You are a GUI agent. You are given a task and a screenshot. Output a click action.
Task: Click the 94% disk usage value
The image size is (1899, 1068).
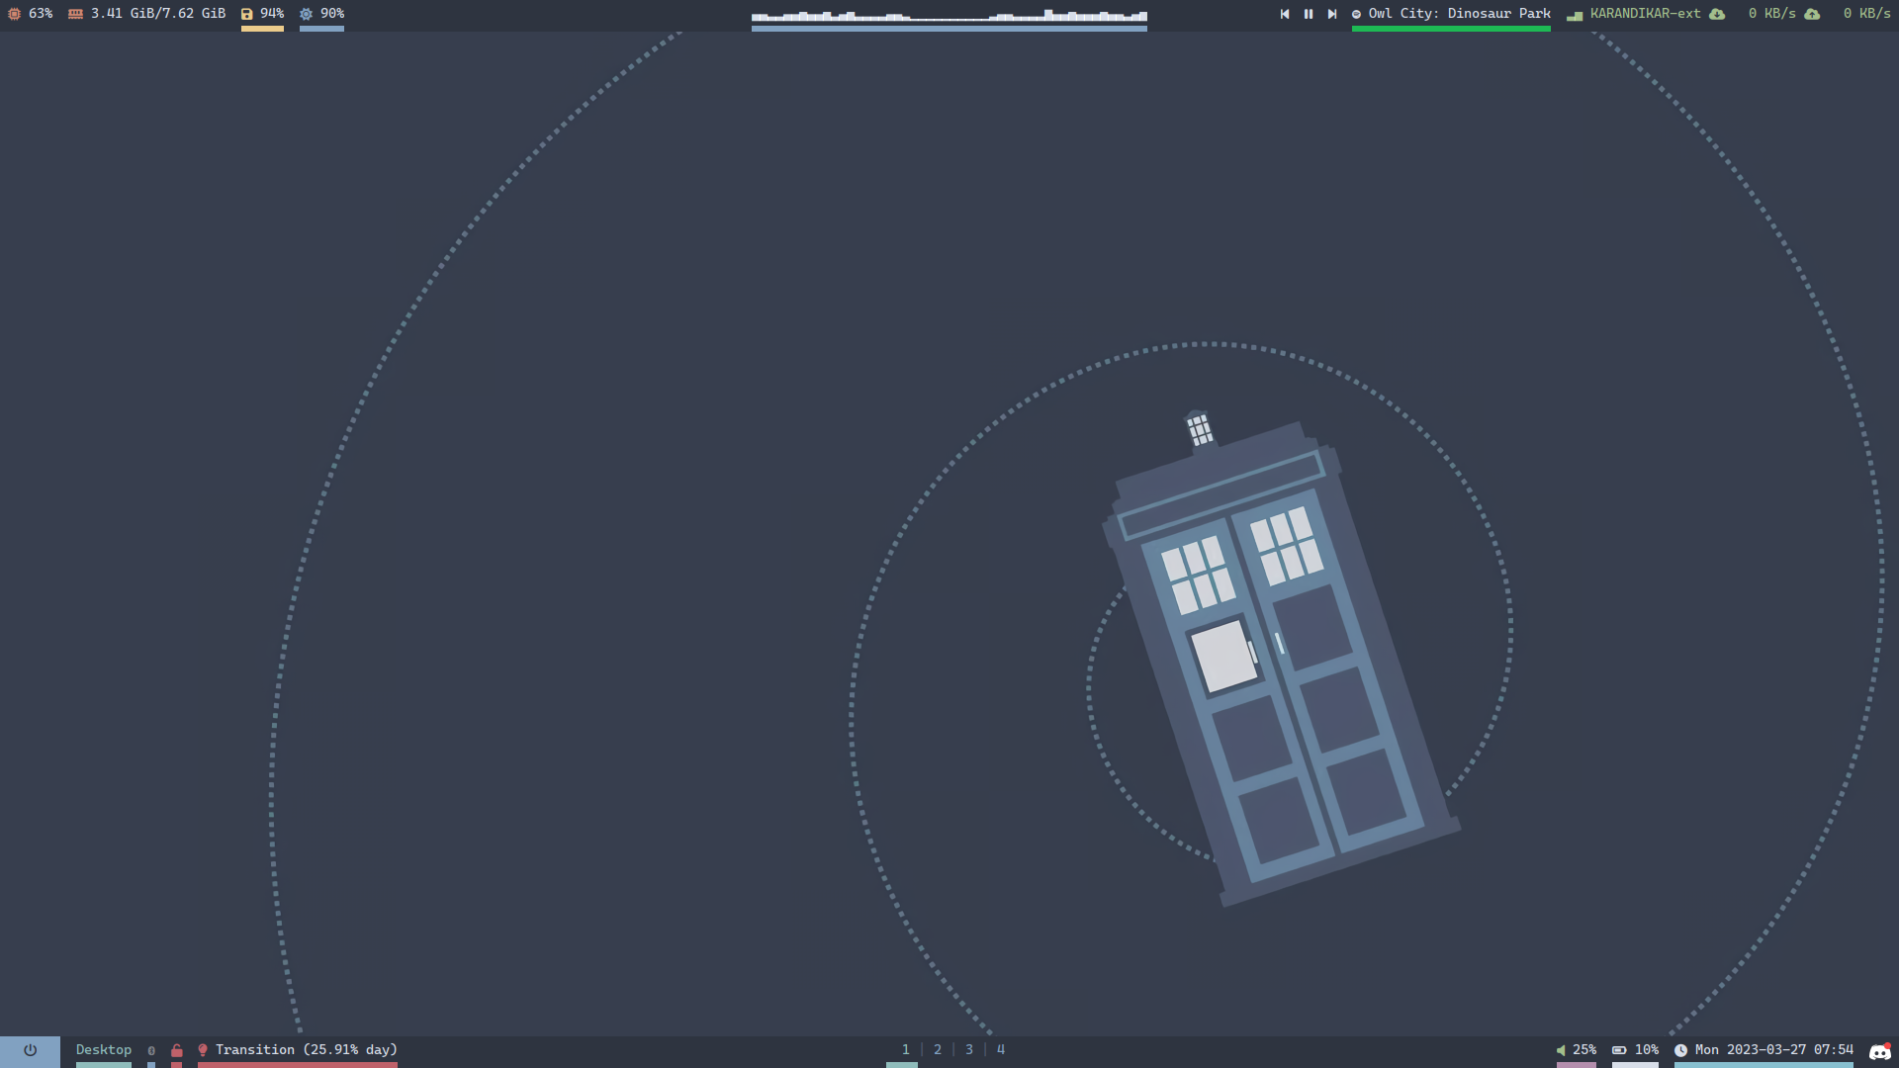coord(272,14)
